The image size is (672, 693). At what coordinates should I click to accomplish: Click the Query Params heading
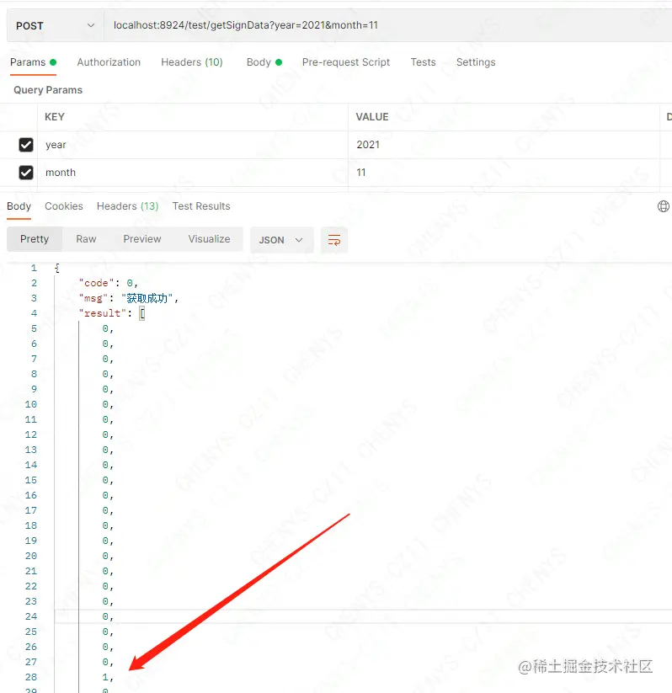tap(48, 90)
